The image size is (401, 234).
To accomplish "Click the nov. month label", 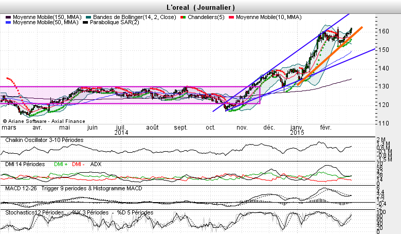I will 242,128.
